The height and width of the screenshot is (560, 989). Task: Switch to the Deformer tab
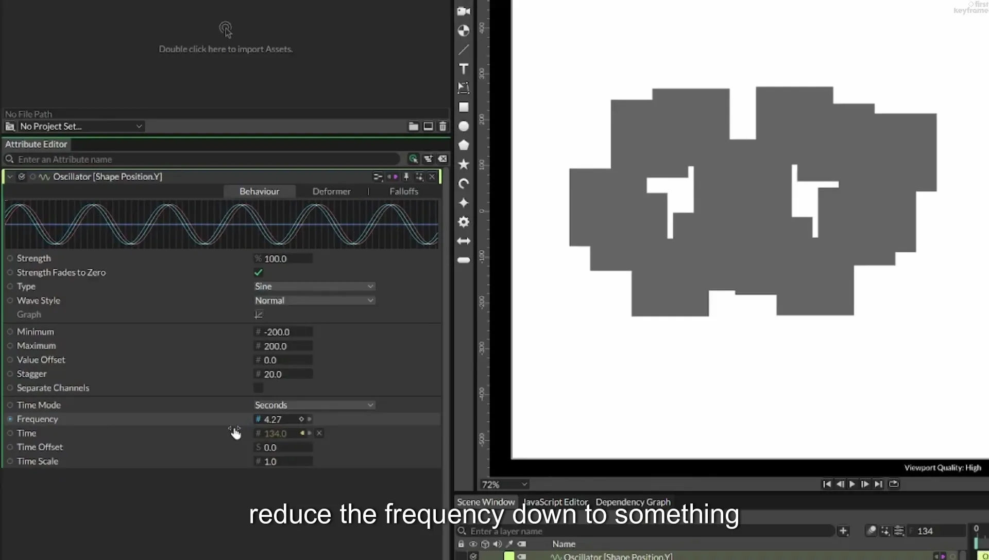331,191
